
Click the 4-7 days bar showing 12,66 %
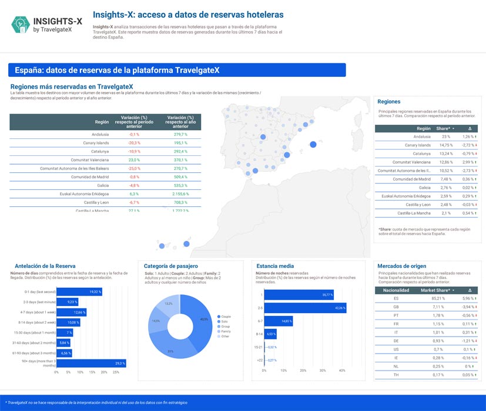pyautogui.click(x=72, y=313)
